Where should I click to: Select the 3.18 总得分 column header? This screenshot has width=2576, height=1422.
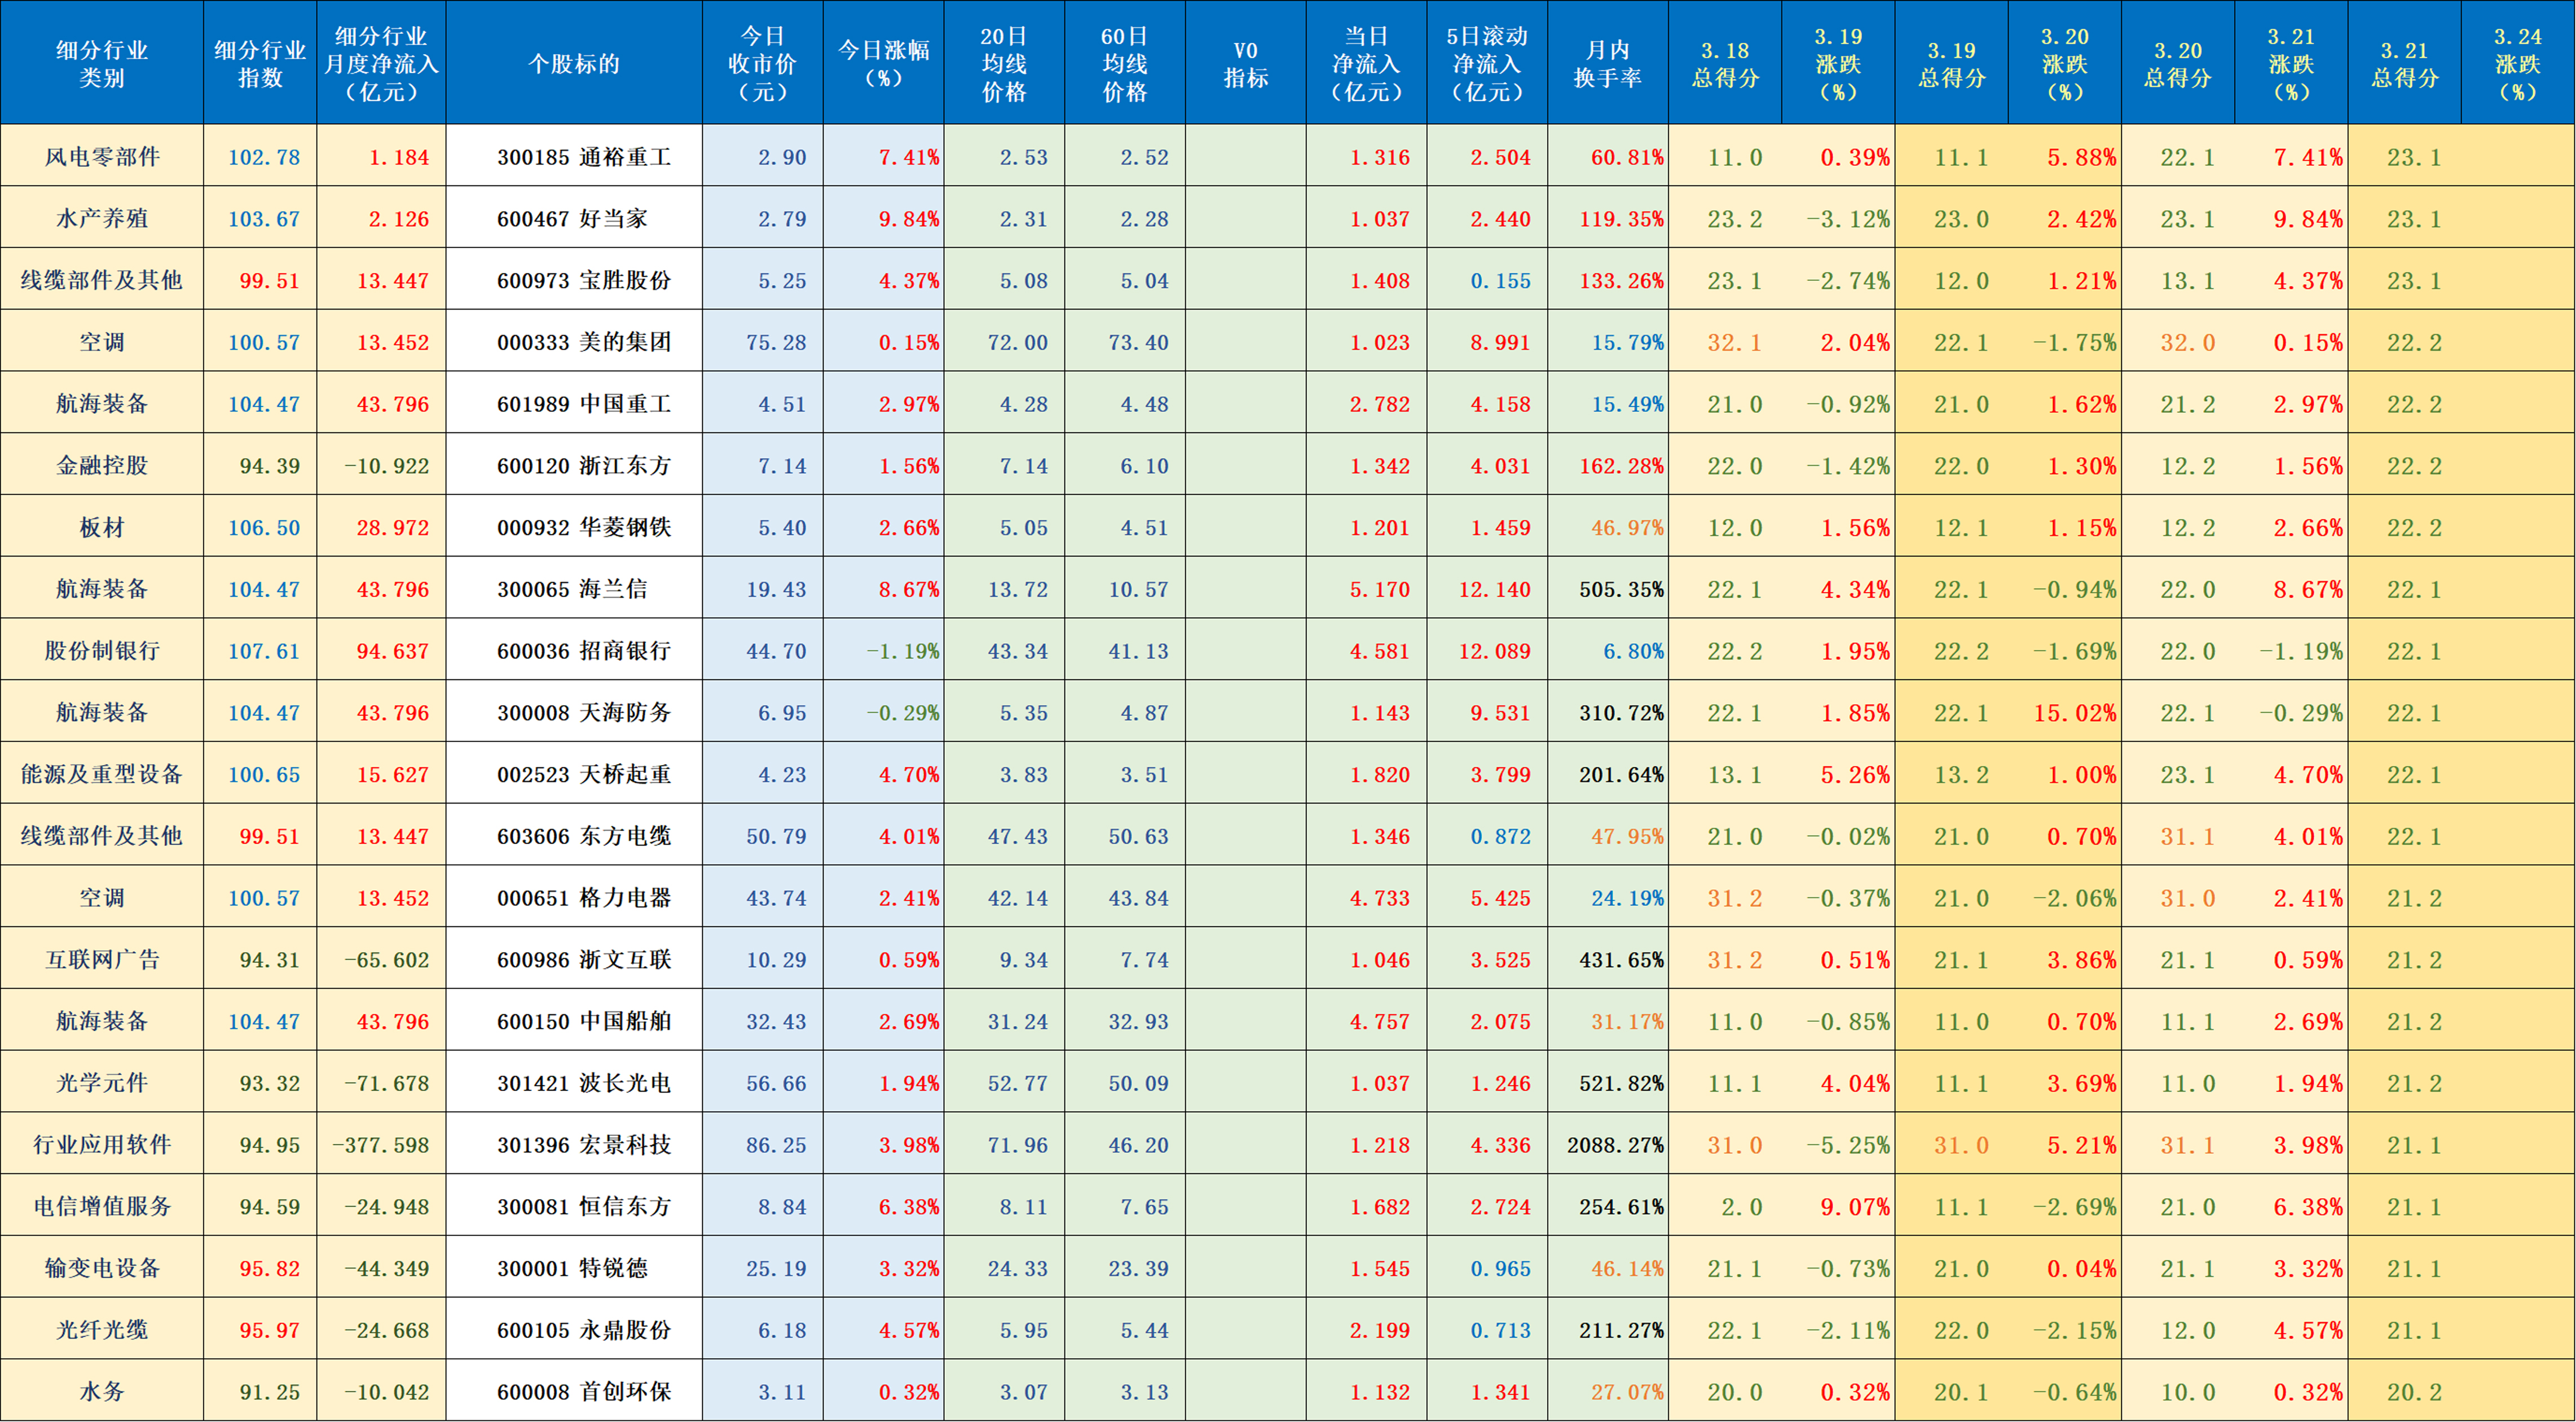click(1726, 62)
